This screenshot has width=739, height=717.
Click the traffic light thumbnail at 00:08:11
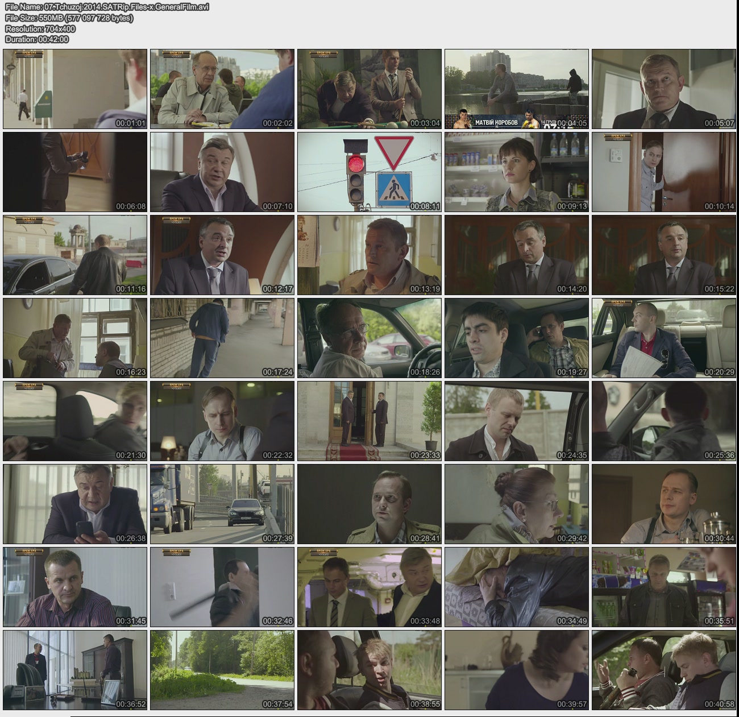369,172
